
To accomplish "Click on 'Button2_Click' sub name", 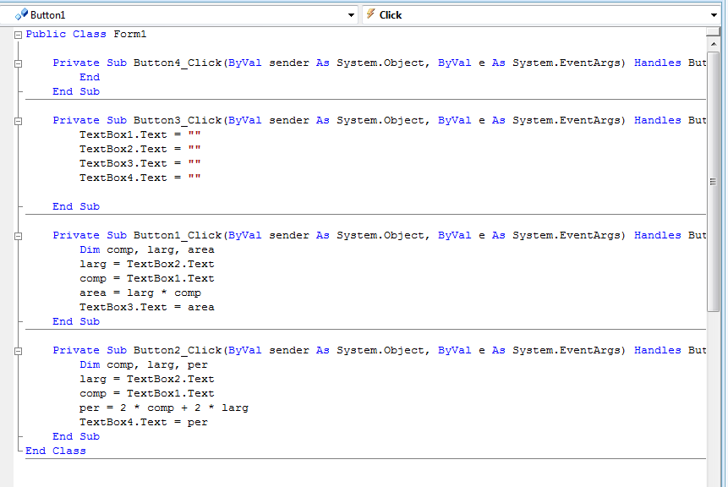I will point(178,351).
